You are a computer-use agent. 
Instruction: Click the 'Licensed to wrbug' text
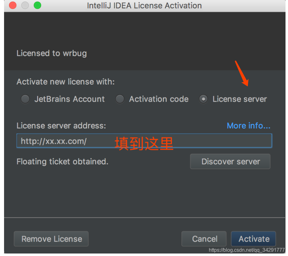52,54
